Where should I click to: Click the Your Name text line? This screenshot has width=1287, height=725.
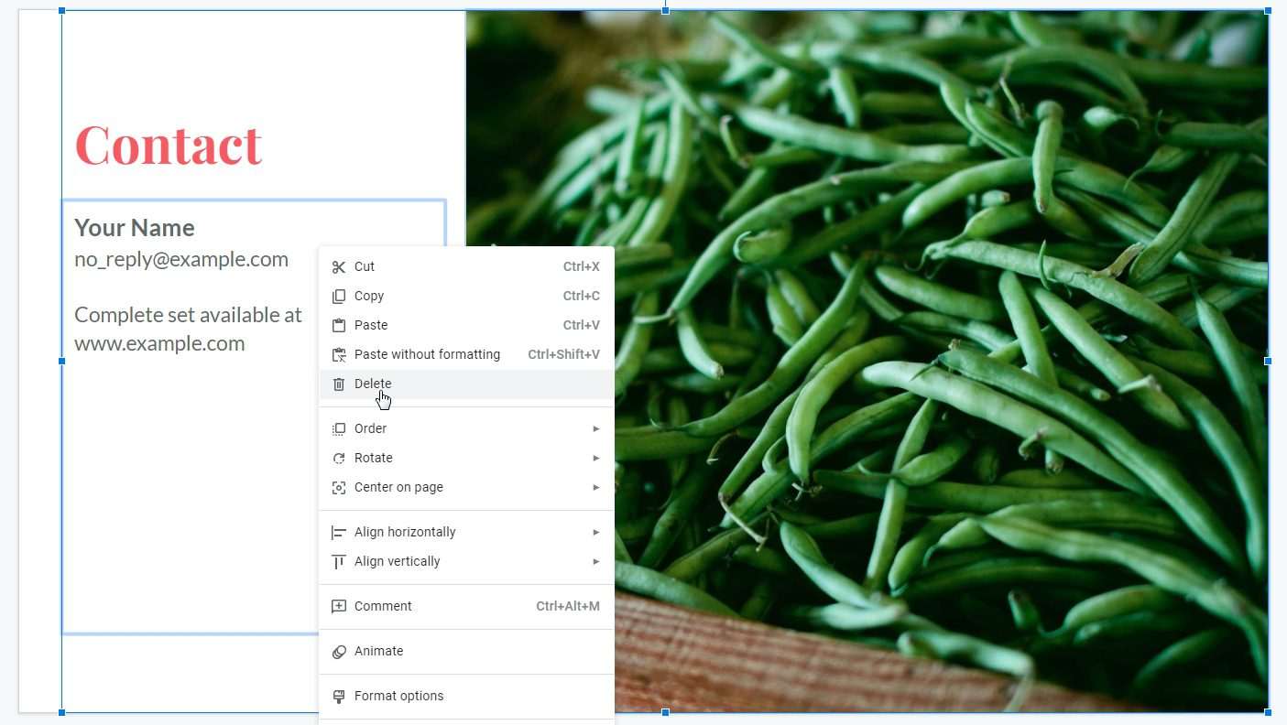click(x=135, y=228)
